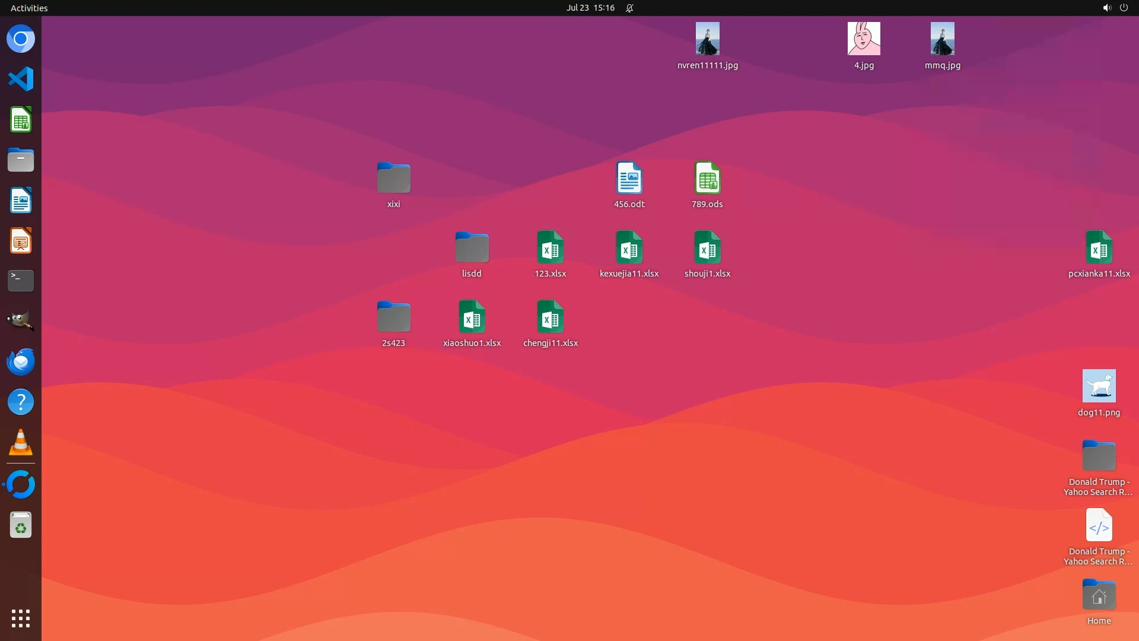1139x641 pixels.
Task: Select the Home folder on desktop
Action: (x=1099, y=595)
